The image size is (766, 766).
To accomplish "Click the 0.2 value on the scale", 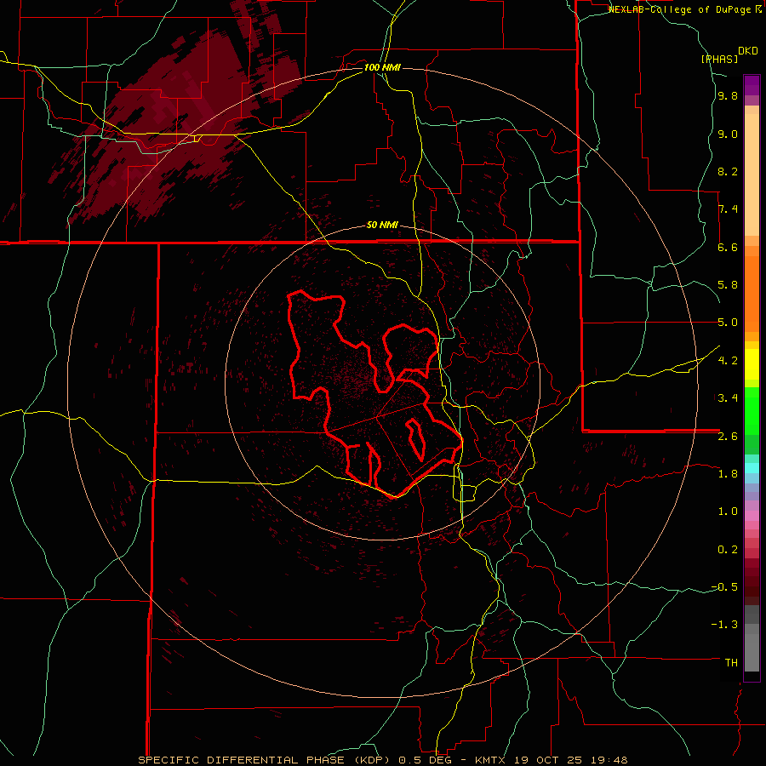I will (x=728, y=550).
